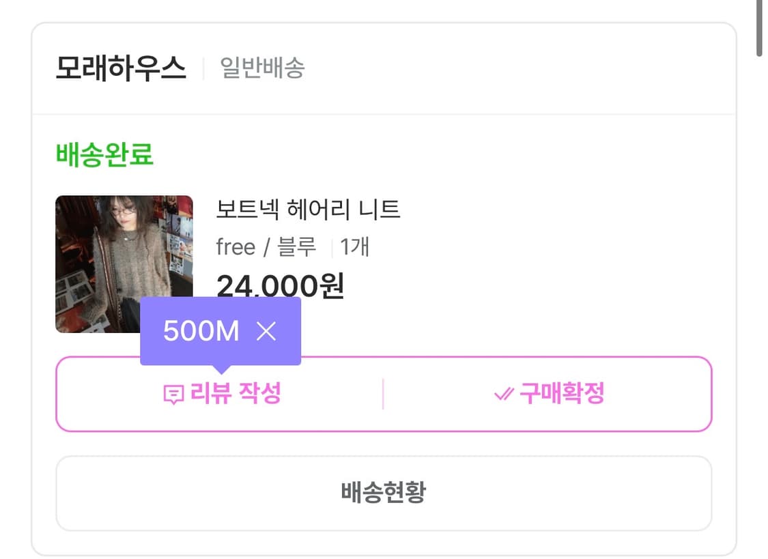Open the 보트넥 헤어리 니트 product title
768x559 pixels.
[x=308, y=209]
